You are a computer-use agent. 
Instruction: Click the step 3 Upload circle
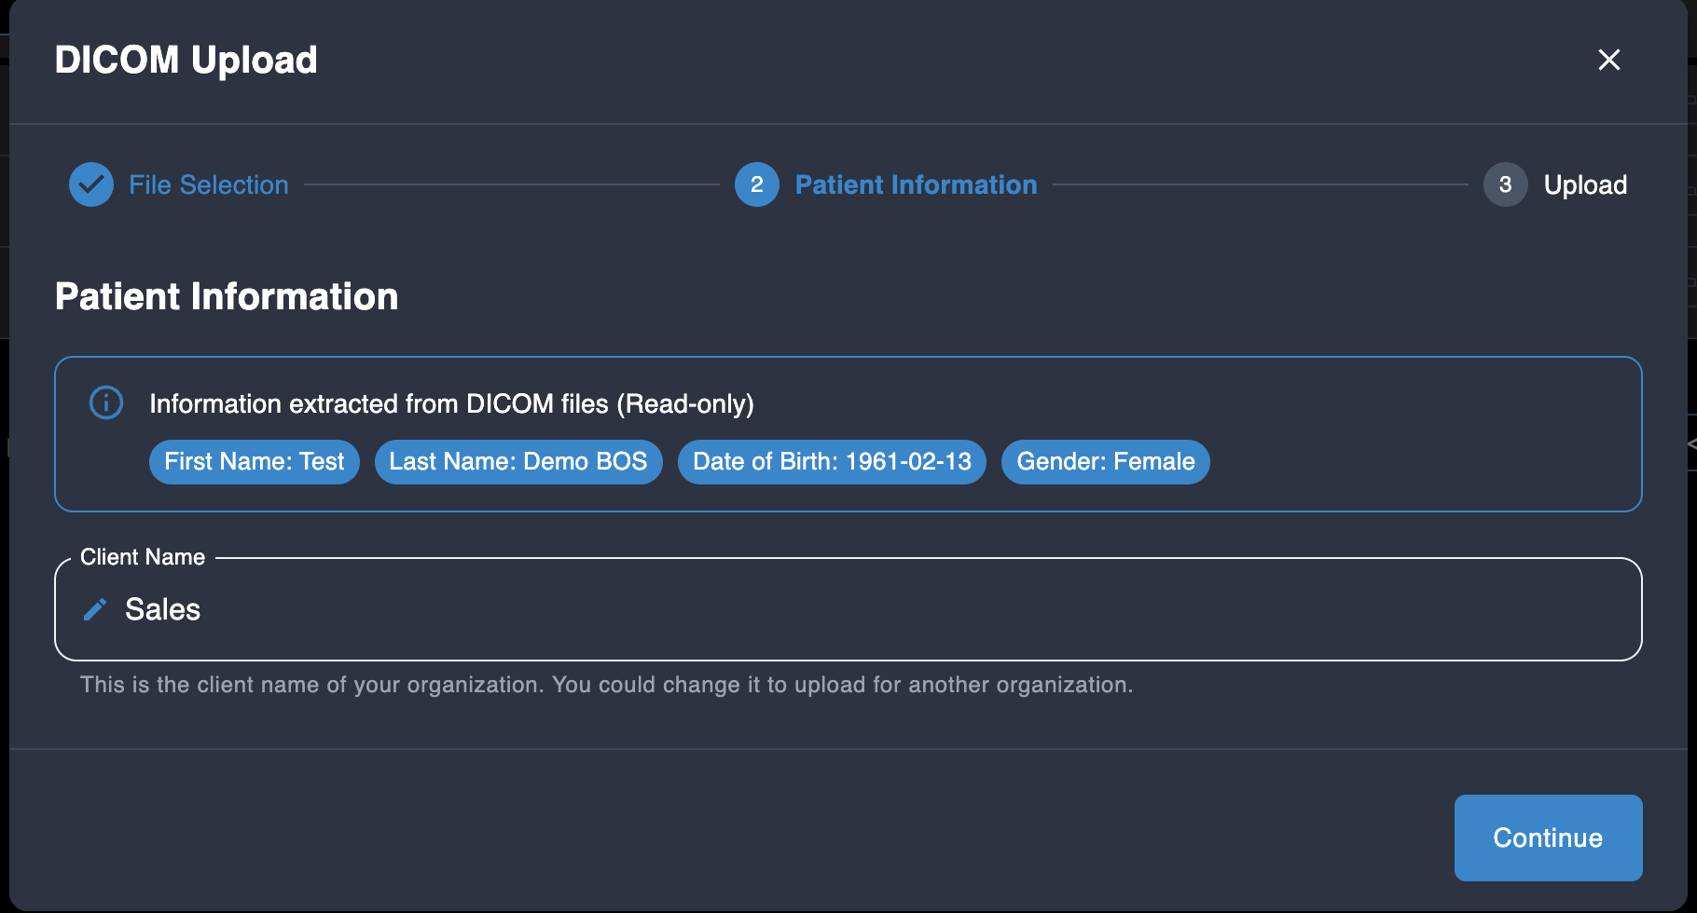tap(1506, 184)
